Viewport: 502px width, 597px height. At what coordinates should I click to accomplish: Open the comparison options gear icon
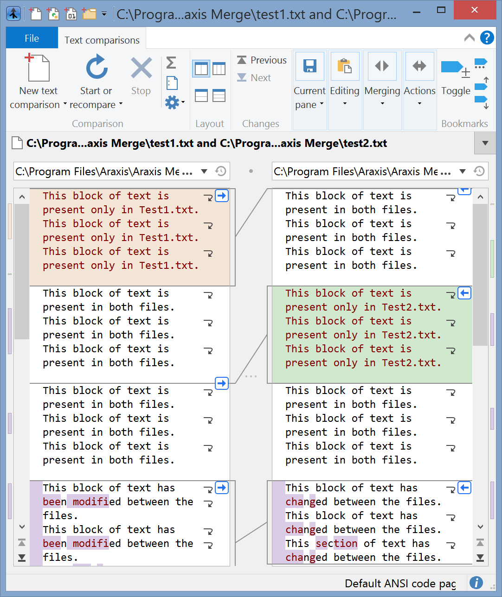point(172,102)
